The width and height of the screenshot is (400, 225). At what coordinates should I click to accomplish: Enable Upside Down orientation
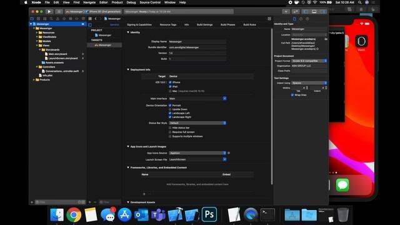pos(170,109)
